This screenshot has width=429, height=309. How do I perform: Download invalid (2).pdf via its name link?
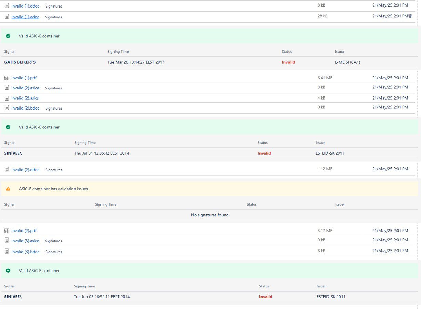[x=24, y=231]
